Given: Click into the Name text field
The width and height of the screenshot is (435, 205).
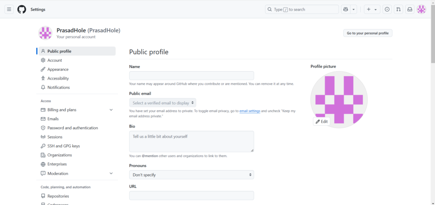Looking at the screenshot, I should coord(192,75).
